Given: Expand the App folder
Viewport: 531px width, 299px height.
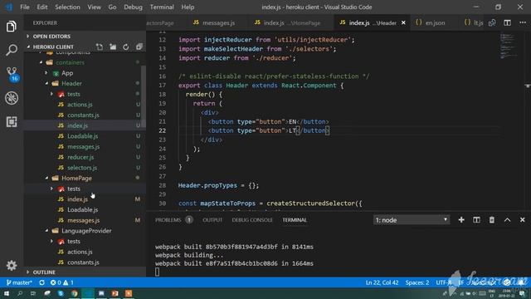Looking at the screenshot, I should pos(67,73).
